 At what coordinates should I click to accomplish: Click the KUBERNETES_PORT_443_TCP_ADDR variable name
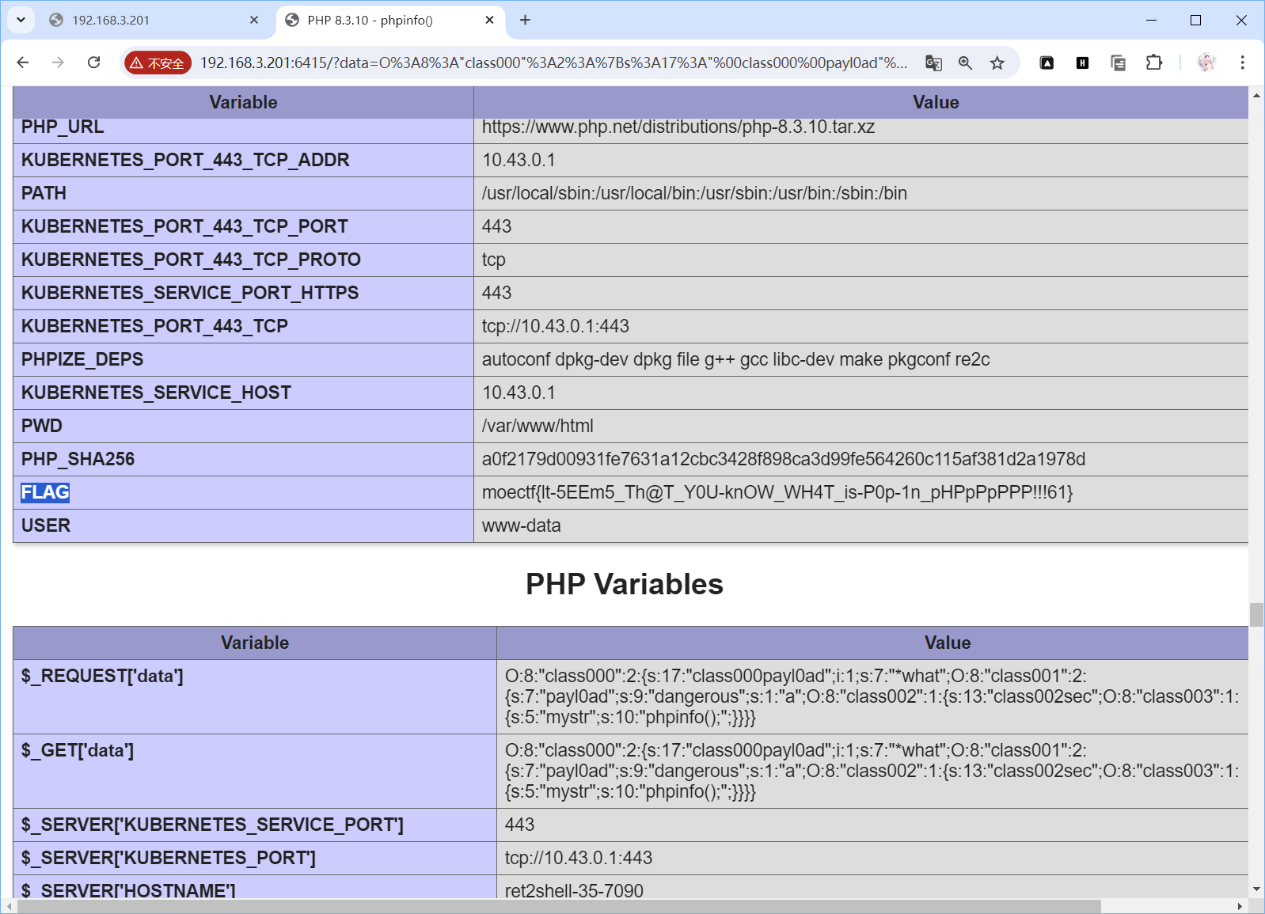pos(185,160)
